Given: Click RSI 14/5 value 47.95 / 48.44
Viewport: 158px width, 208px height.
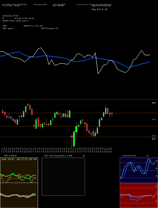Looking at the screenshot, I should (x=24, y=18).
